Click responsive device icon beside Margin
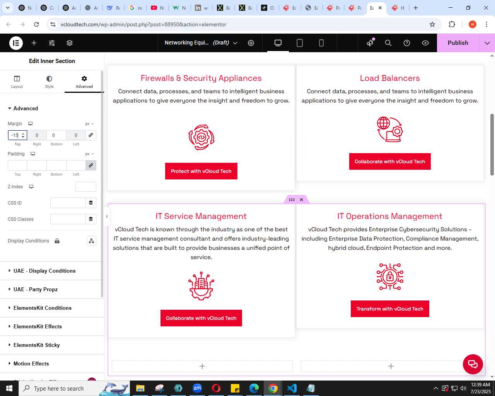 30,124
